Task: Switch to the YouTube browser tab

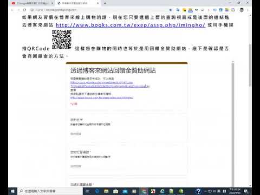Action: [32, 3]
